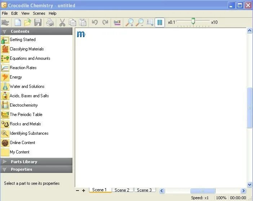Click the application icon in title bar
The height and width of the screenshot is (201, 253).
pos(4,5)
